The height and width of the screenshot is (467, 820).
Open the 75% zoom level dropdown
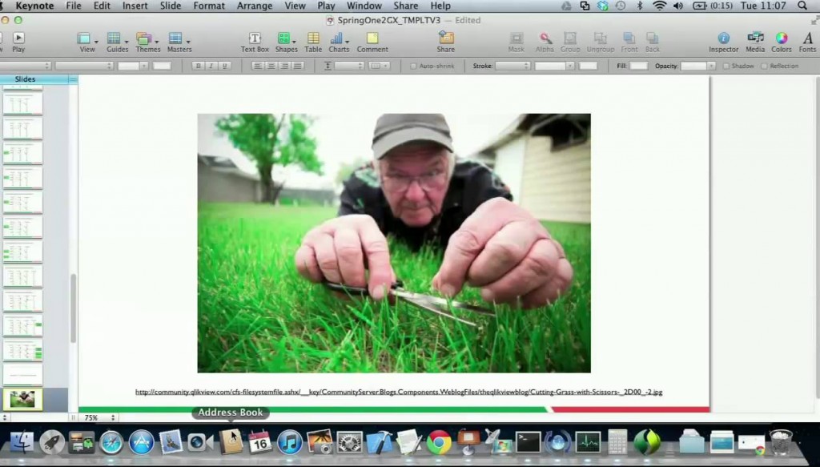click(100, 417)
